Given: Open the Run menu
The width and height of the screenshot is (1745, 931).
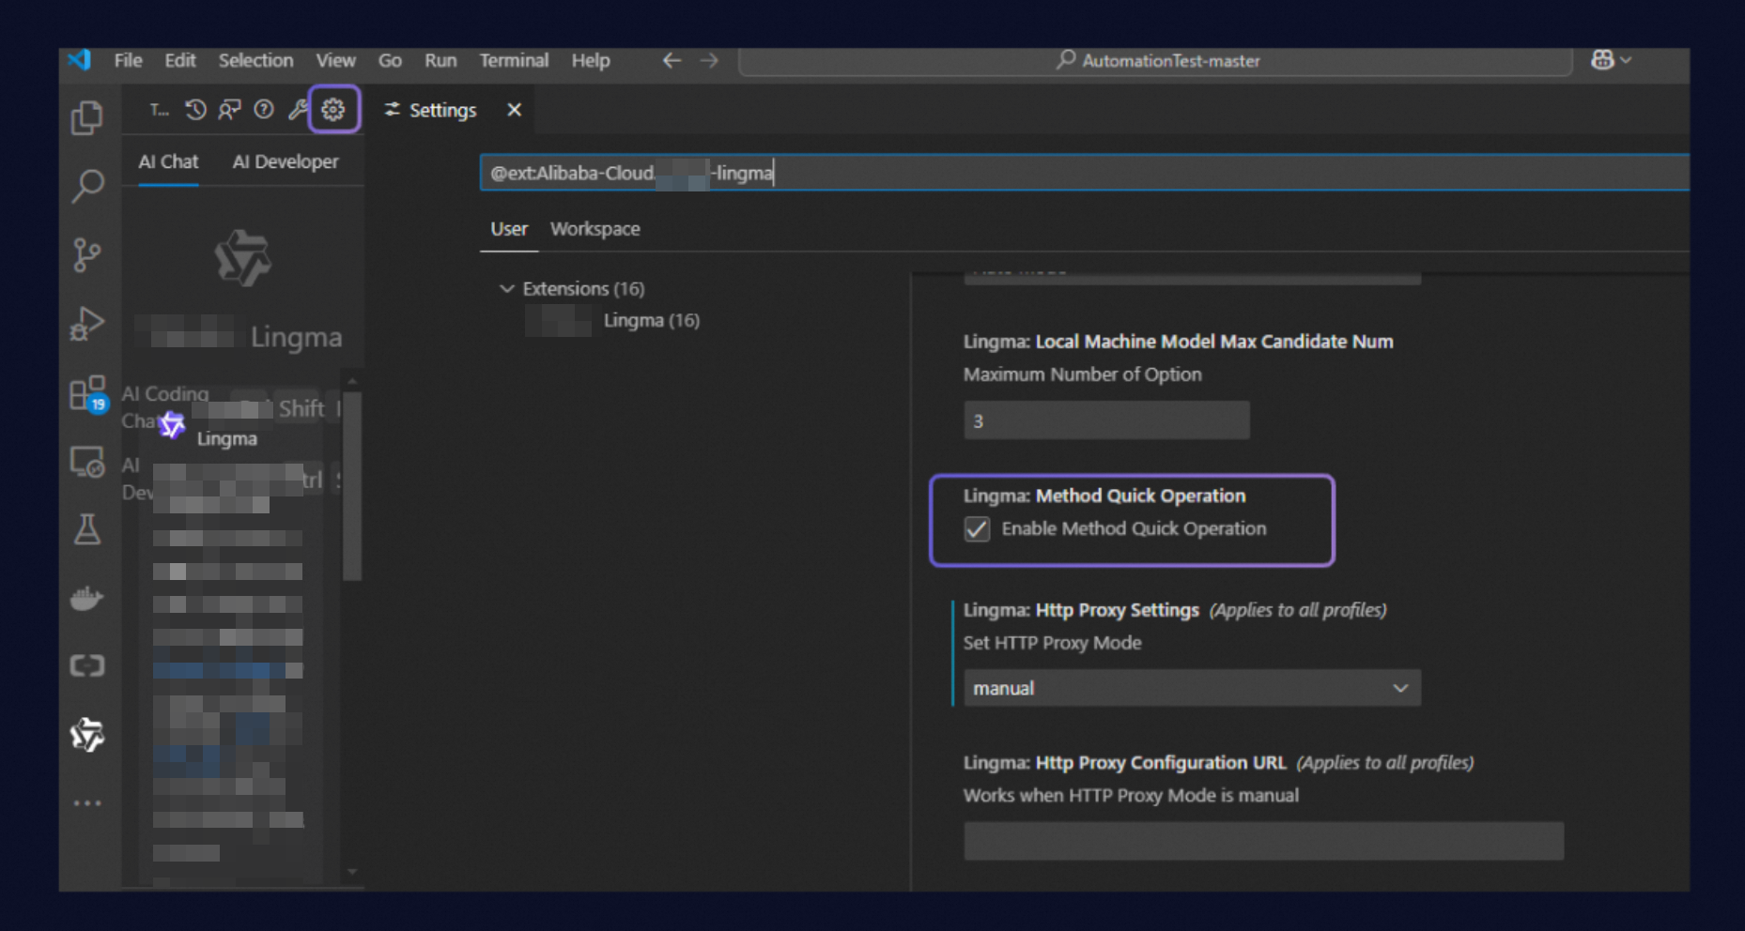Looking at the screenshot, I should [x=440, y=61].
